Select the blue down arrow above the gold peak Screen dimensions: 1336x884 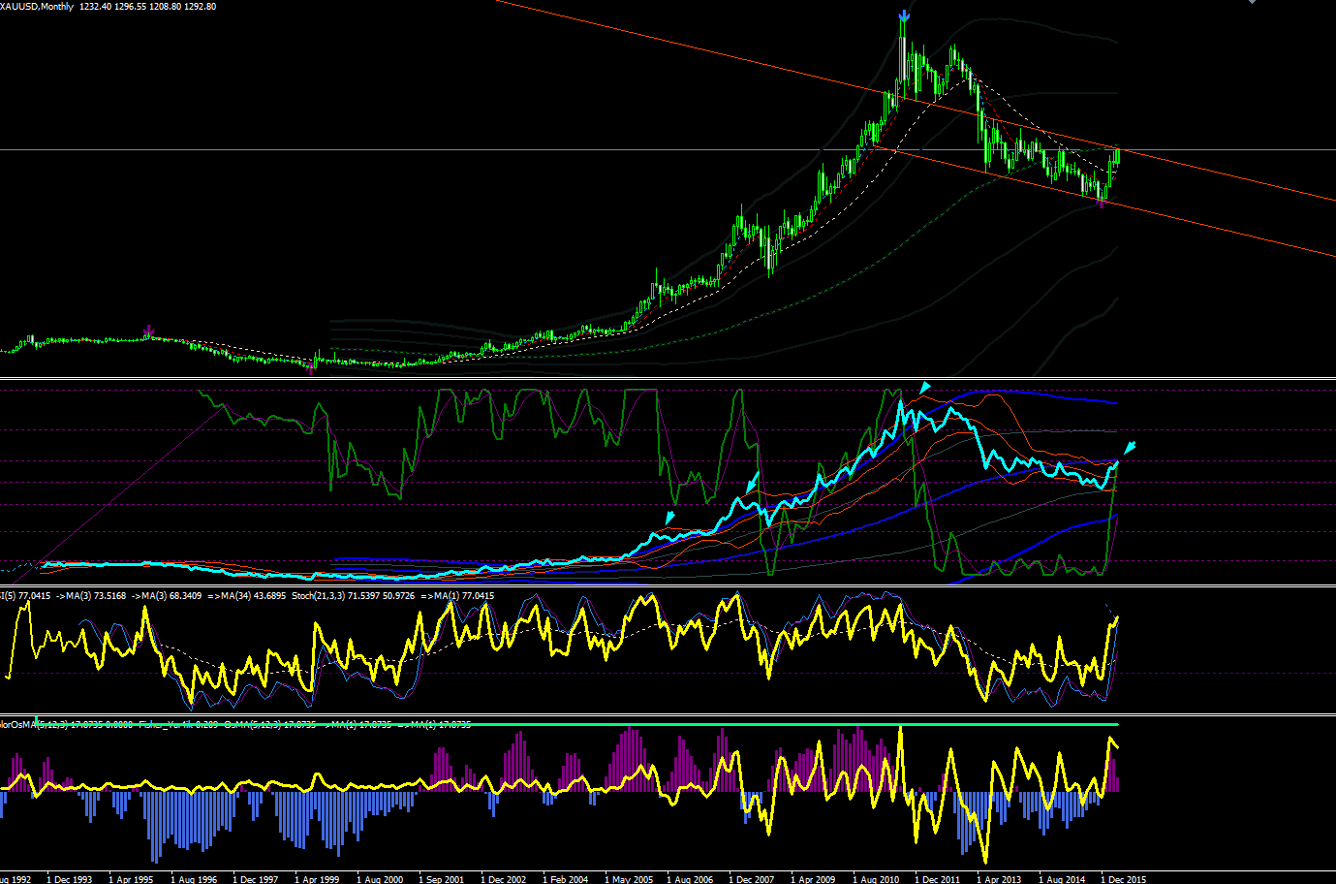[904, 16]
